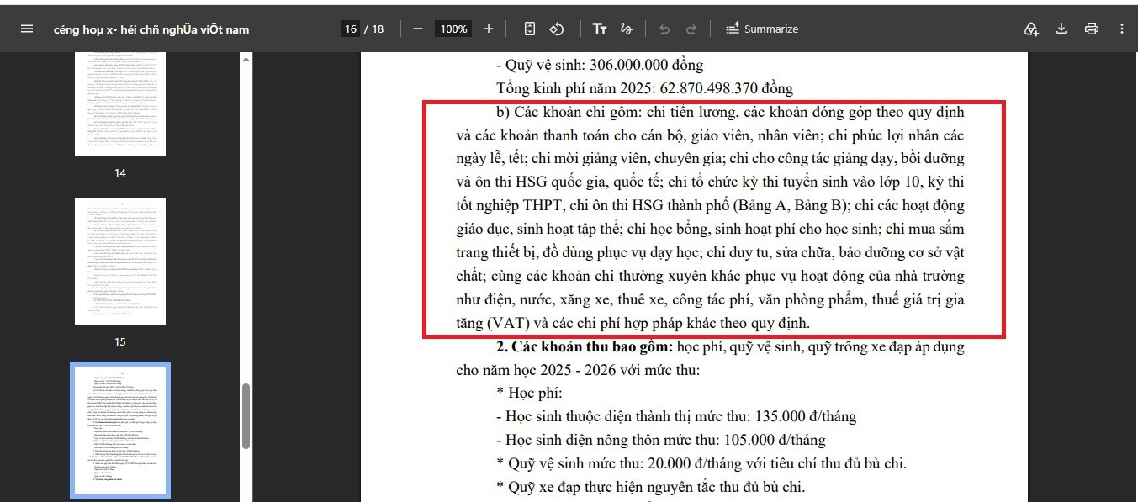Open page 14 thumbnail
Viewport: 1138px width, 502px height.
(120, 103)
